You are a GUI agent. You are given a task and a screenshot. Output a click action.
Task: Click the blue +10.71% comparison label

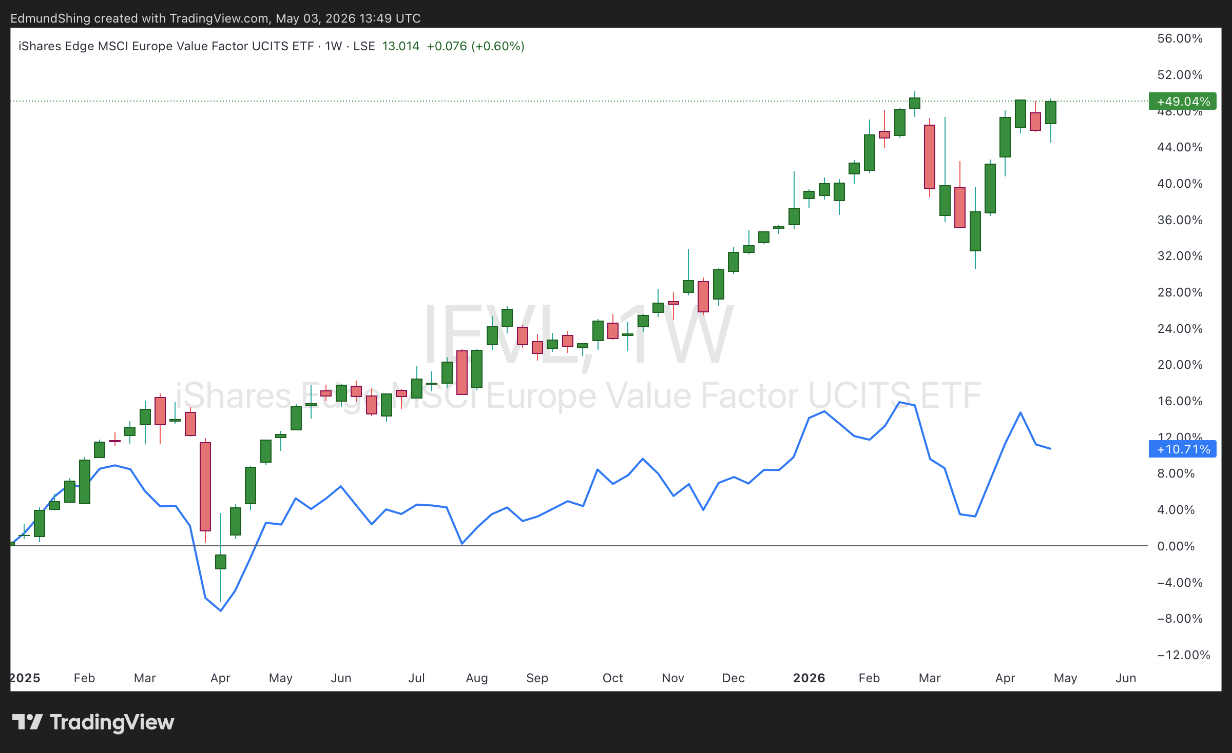tap(1183, 449)
